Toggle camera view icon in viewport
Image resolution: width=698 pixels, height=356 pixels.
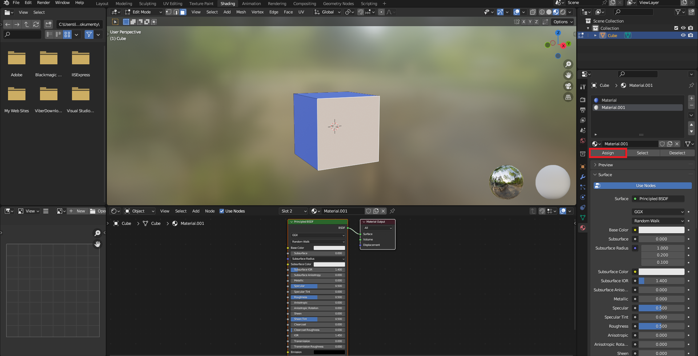point(568,86)
